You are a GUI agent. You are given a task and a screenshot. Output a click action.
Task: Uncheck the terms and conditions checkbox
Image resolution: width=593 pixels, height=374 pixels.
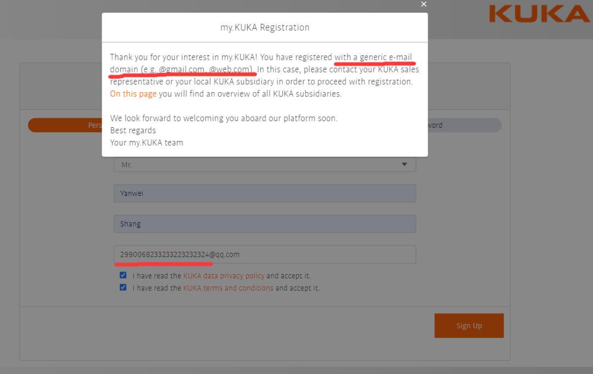(x=123, y=287)
